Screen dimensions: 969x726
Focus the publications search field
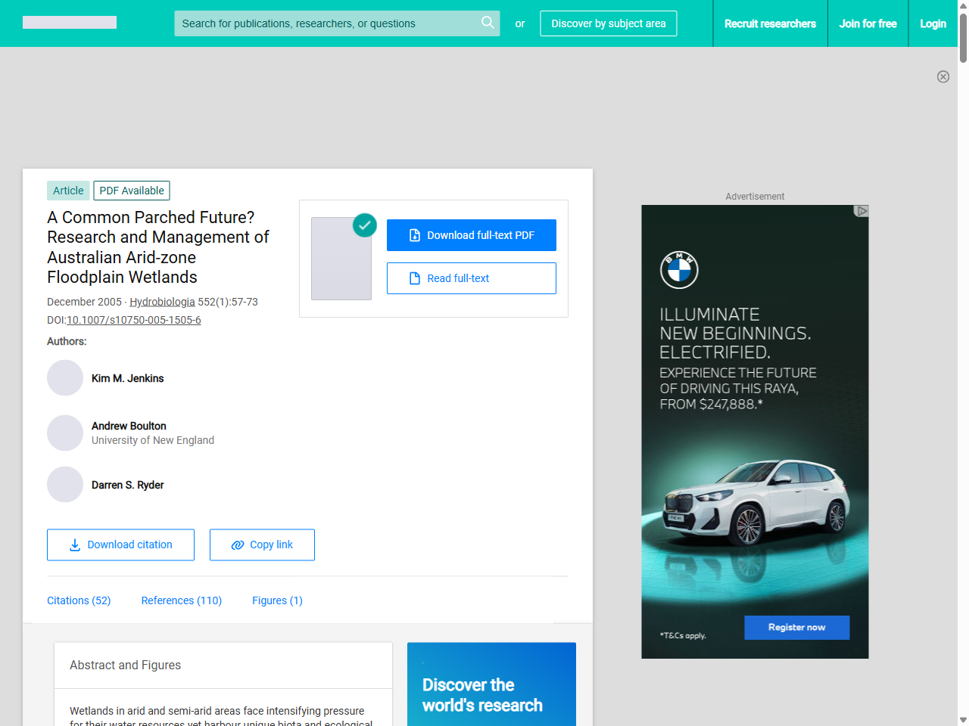click(326, 23)
